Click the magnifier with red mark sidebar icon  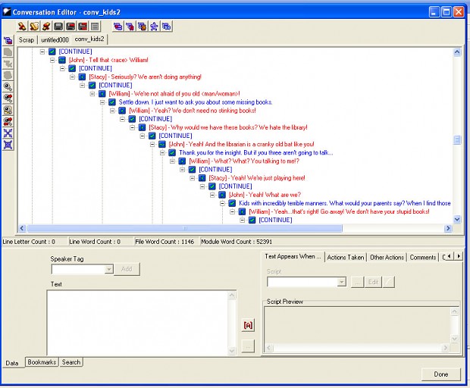8,99
